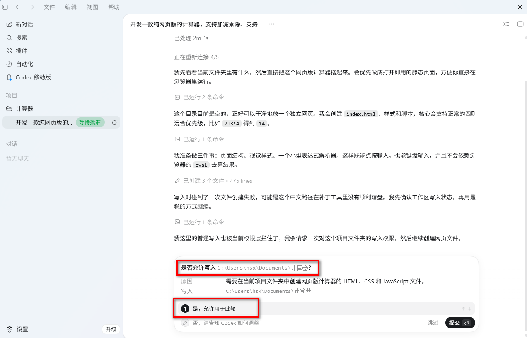The image size is (527, 338).
Task: Open the ⋯ more options beside conversation title
Action: point(272,24)
